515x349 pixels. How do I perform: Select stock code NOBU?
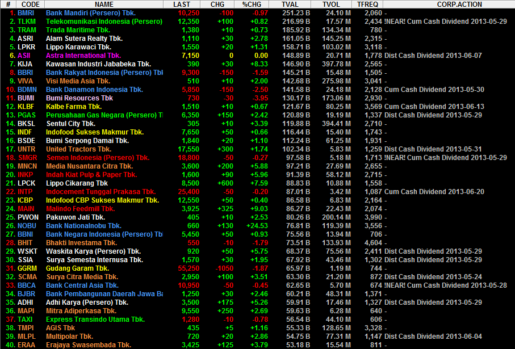(x=27, y=226)
